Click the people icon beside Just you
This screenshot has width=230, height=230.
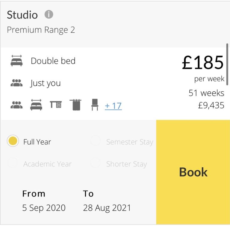16,83
